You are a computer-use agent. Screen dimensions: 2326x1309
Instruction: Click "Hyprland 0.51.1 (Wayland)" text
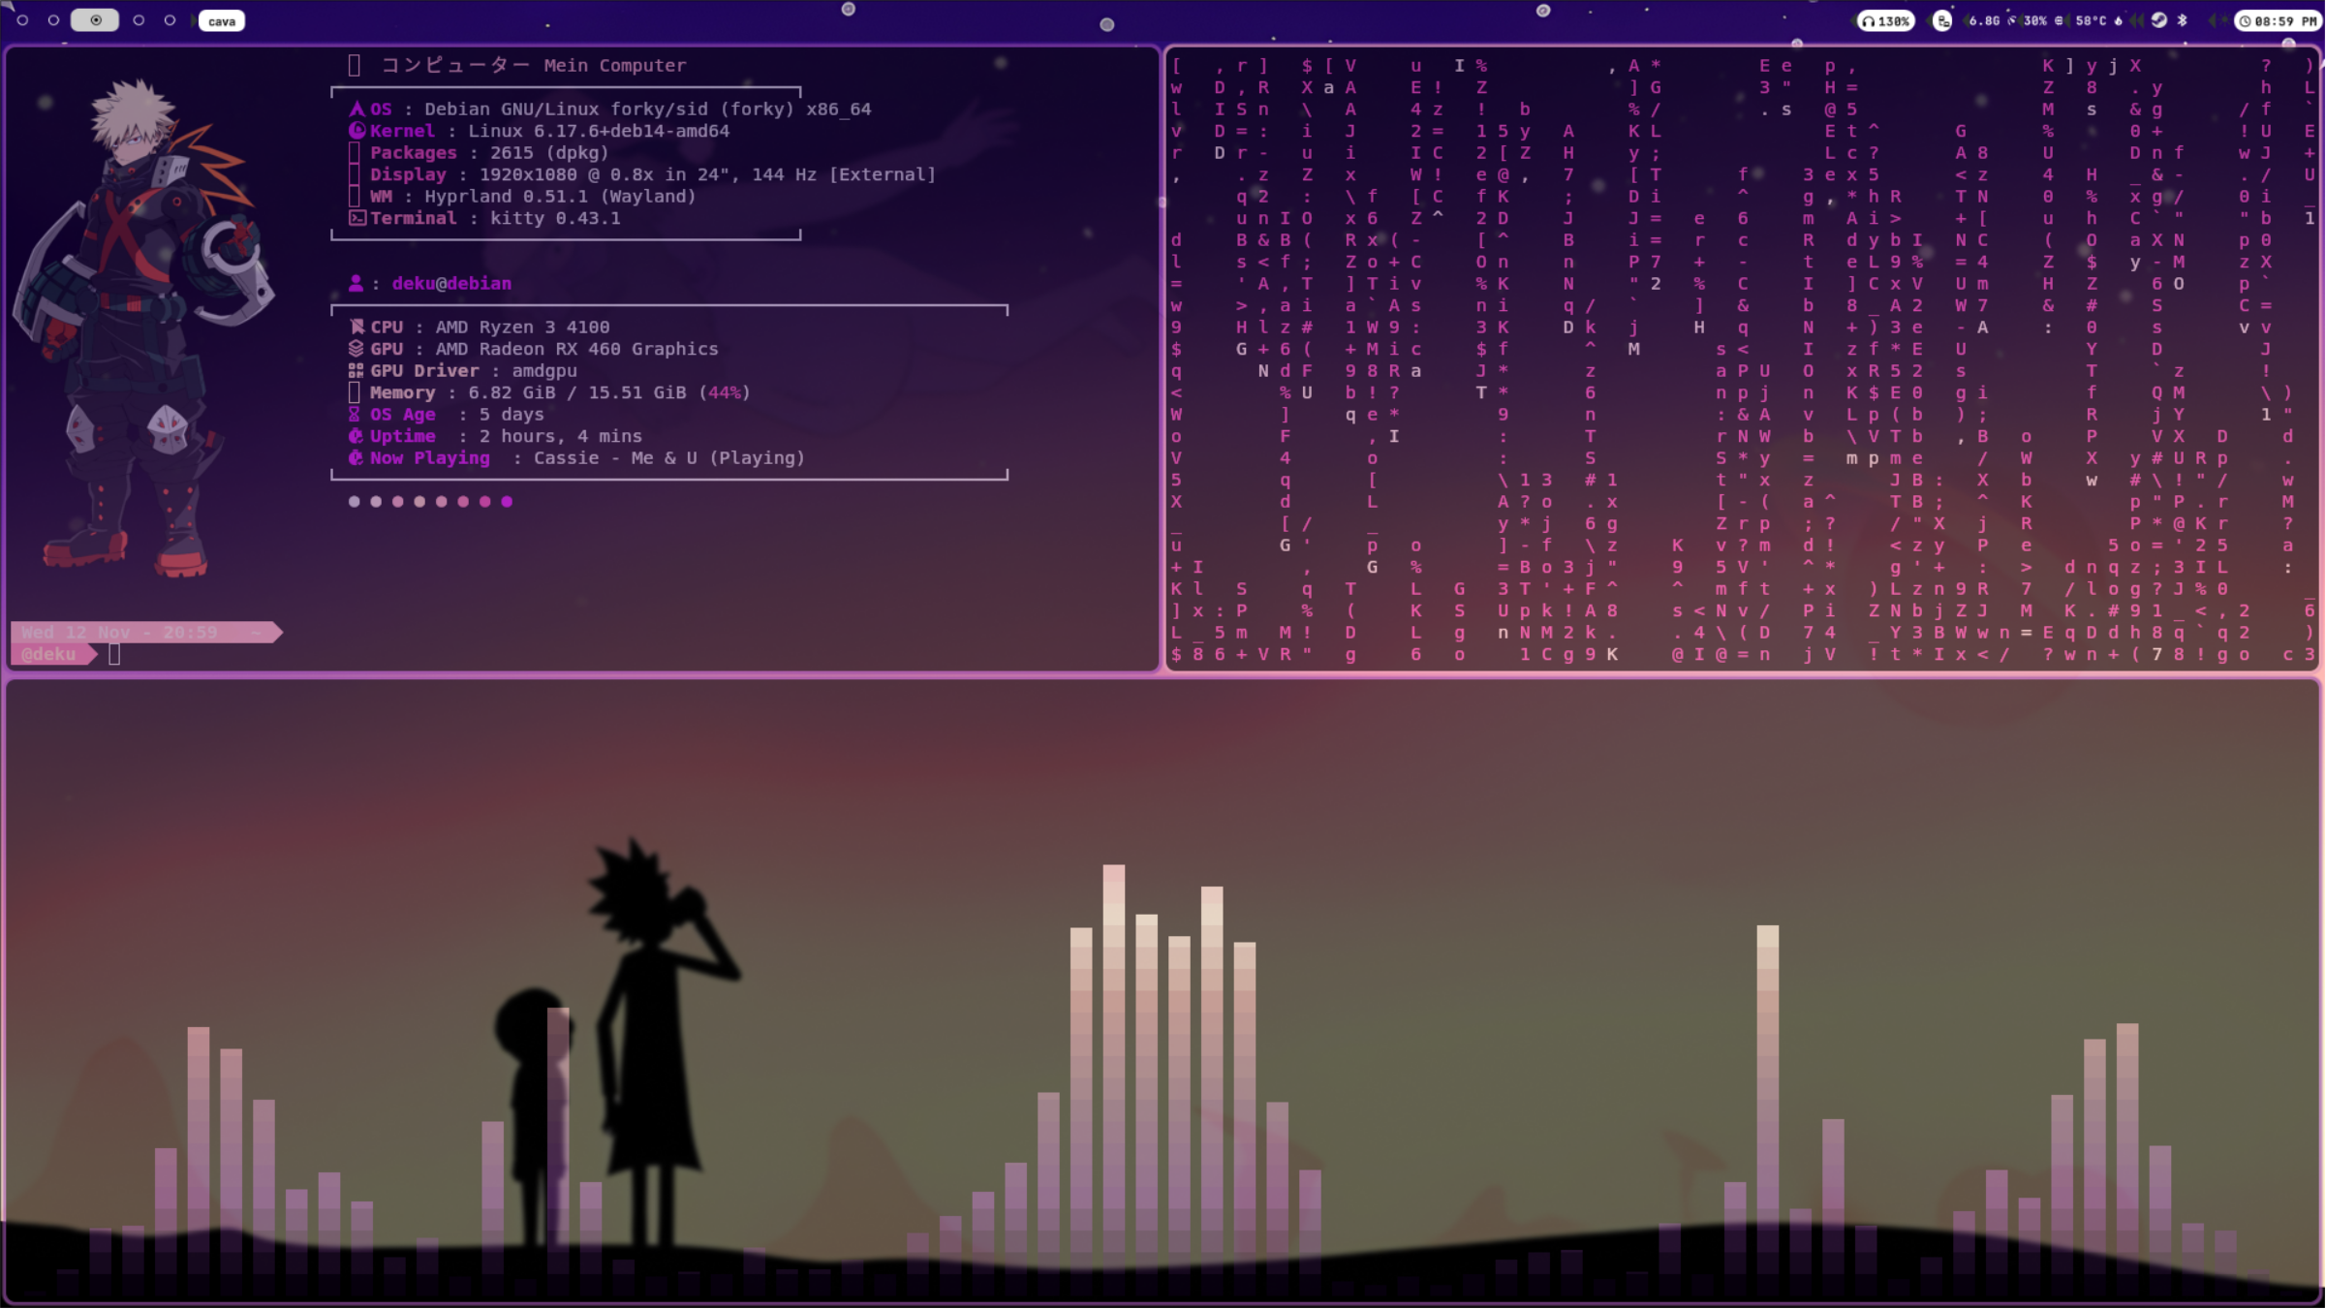click(560, 197)
